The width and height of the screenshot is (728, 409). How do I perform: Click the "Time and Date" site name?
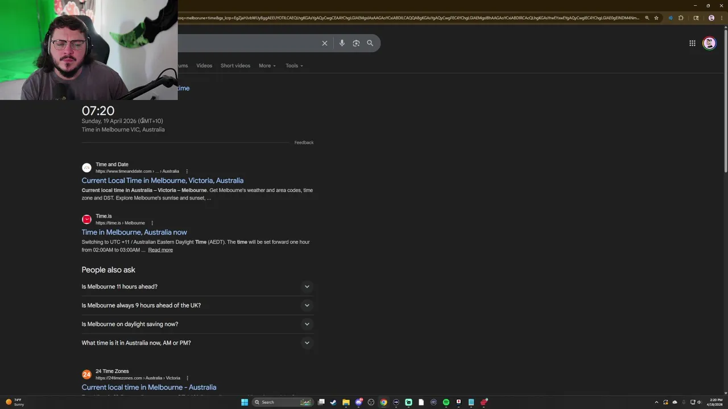point(112,164)
